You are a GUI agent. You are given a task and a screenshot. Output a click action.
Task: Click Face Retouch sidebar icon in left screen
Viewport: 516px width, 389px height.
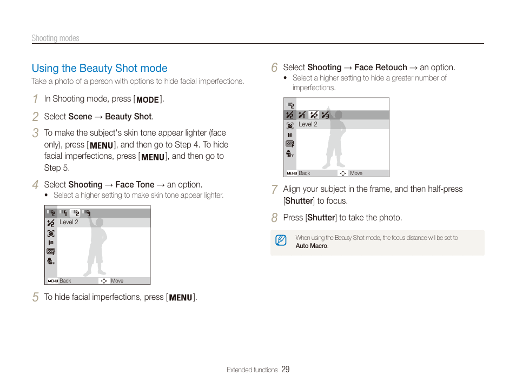51,223
